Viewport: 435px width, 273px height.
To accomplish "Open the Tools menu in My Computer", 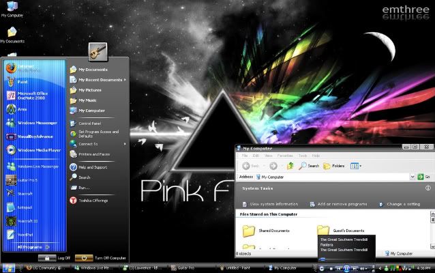I will 303,156.
